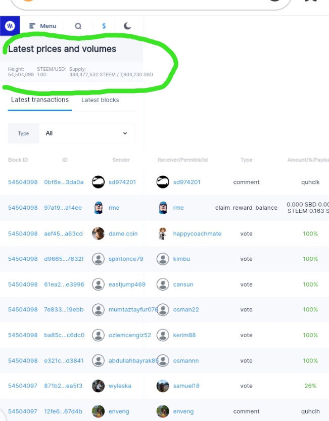Open the Type filter dropdown showing All
329x421 pixels.
tap(87, 133)
